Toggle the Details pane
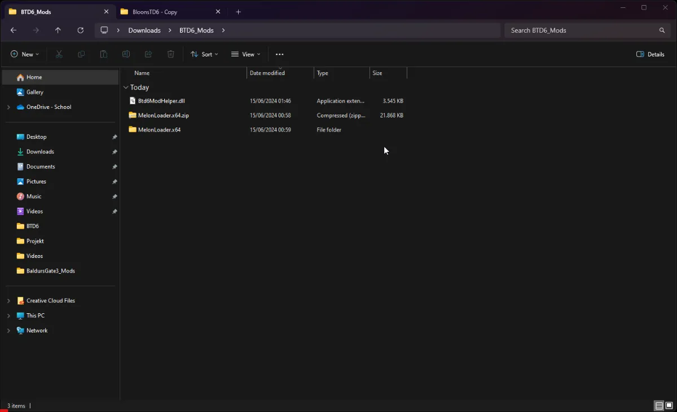Image resolution: width=677 pixels, height=412 pixels. [x=650, y=54]
